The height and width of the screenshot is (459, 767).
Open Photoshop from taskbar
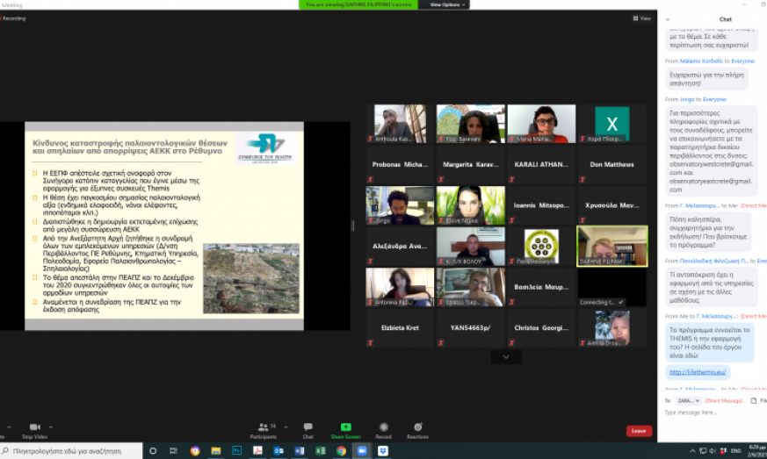(236, 451)
